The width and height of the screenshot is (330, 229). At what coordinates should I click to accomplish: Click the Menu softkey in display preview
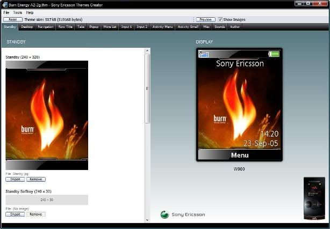[240, 155]
